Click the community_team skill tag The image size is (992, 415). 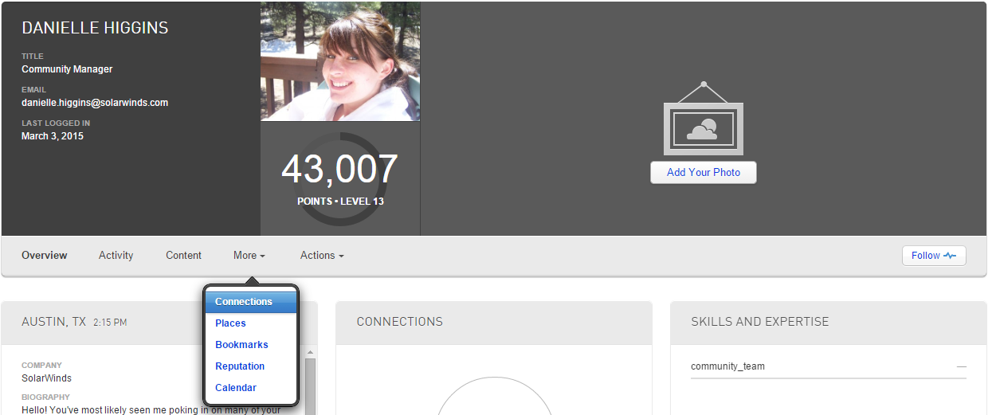coord(727,366)
